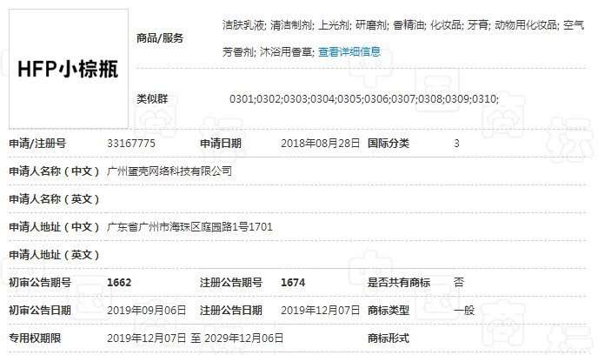Click the 申请/注册号 label

(37, 144)
